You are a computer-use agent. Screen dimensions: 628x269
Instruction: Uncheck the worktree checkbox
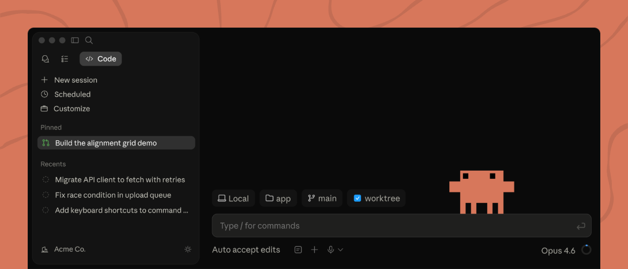click(358, 198)
